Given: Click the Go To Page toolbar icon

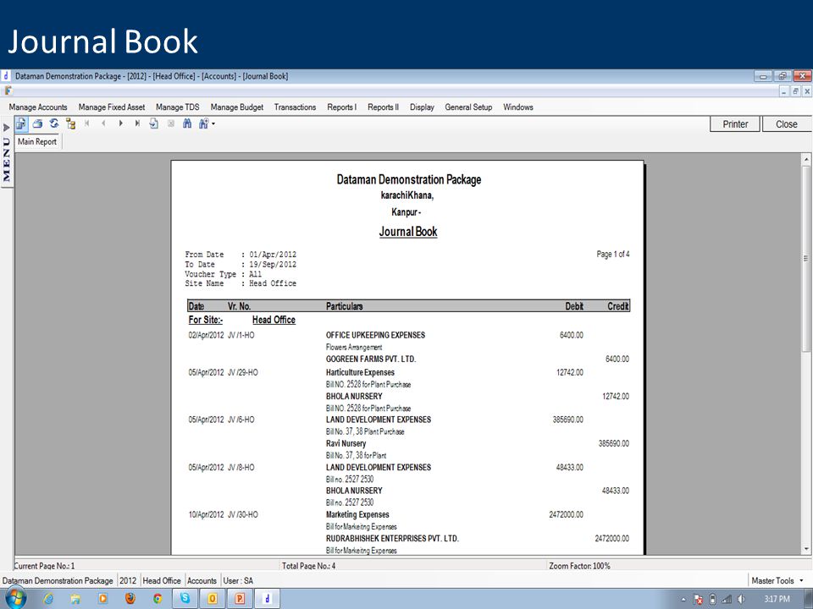Looking at the screenshot, I should coord(154,123).
